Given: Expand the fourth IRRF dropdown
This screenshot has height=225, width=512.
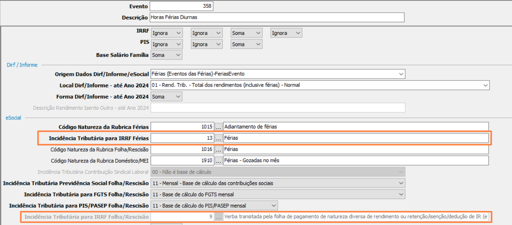Looking at the screenshot, I should (x=286, y=33).
